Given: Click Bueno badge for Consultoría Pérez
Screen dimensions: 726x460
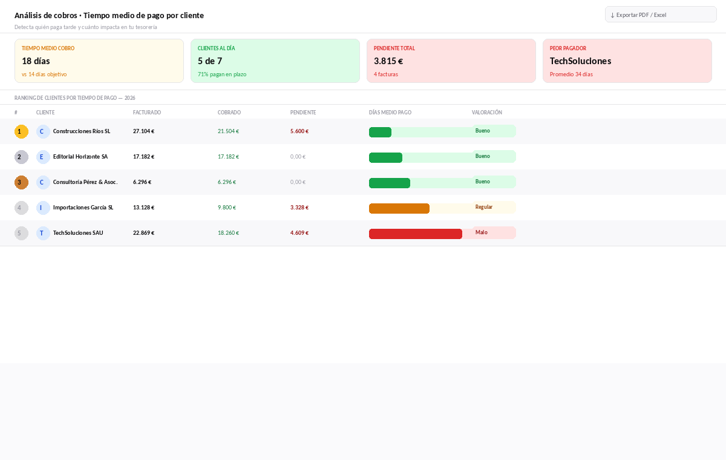Looking at the screenshot, I should [x=494, y=182].
